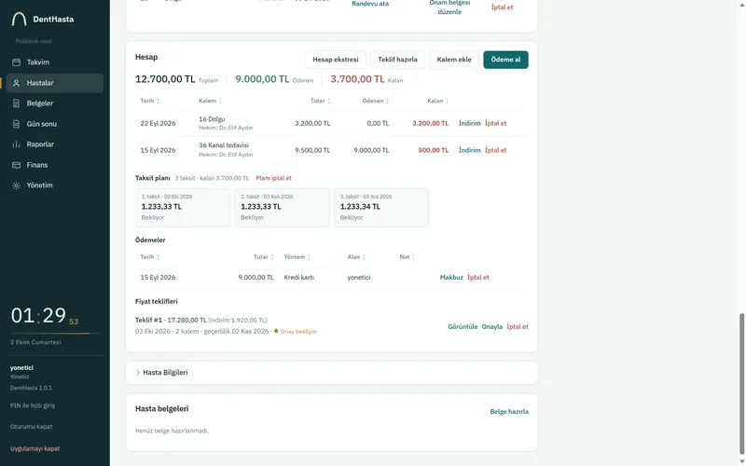Cancel the 36 Kanal tedavisi item
The height and width of the screenshot is (466, 746).
coord(496,150)
